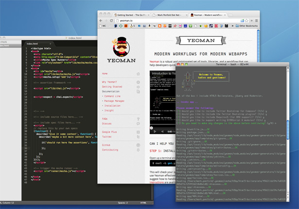Play the Introduction to Yeoman video
299x209 pixels.
155,132
